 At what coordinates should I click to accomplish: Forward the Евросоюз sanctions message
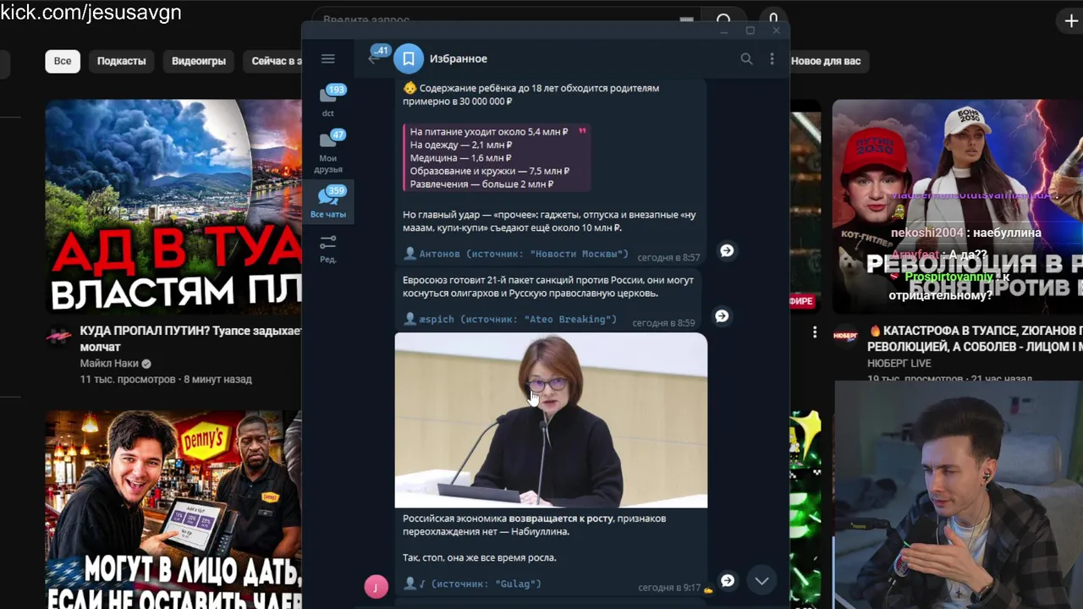point(722,315)
